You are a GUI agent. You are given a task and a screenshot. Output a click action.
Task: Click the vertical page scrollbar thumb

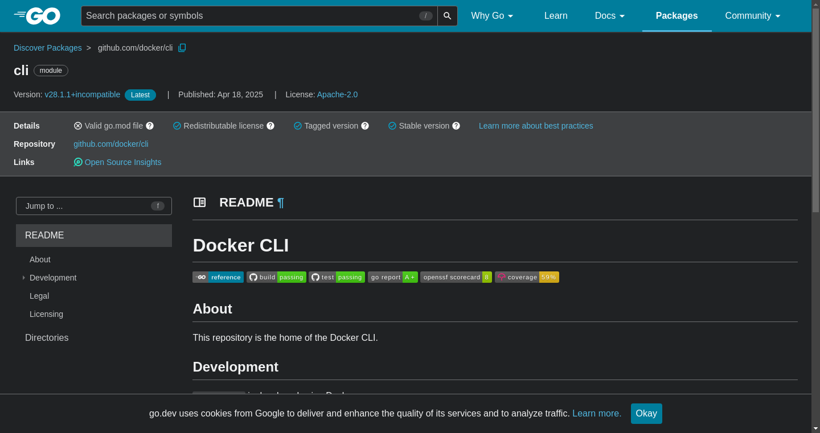coord(815,111)
